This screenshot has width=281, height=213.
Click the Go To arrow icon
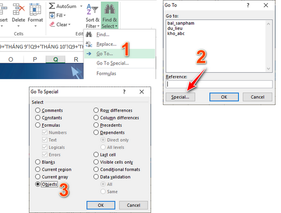pos(89,54)
